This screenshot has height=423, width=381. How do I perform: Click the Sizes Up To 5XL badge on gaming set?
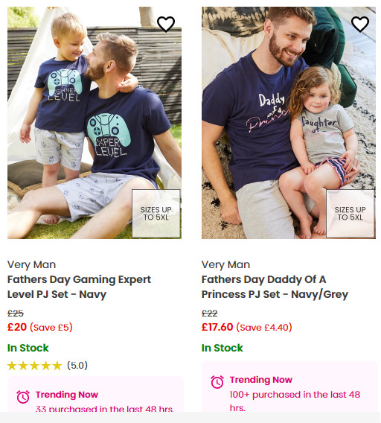pyautogui.click(x=156, y=214)
